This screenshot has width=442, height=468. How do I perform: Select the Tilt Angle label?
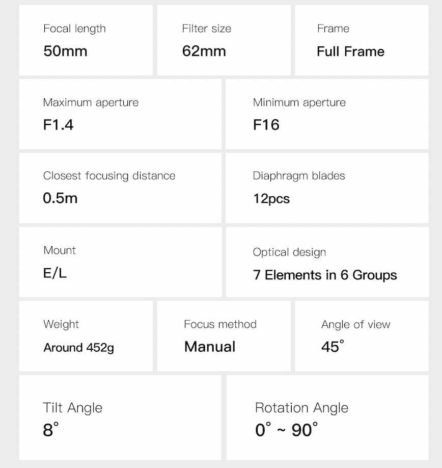coord(72,408)
